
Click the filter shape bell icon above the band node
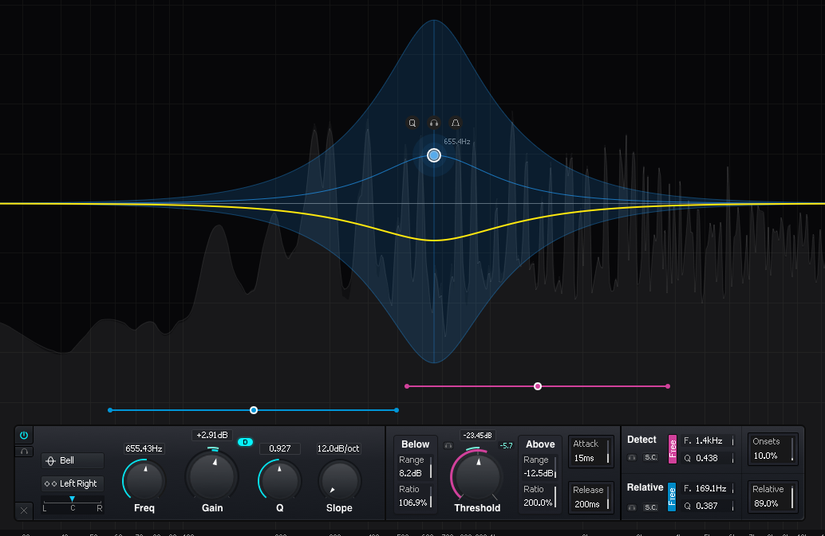click(455, 123)
